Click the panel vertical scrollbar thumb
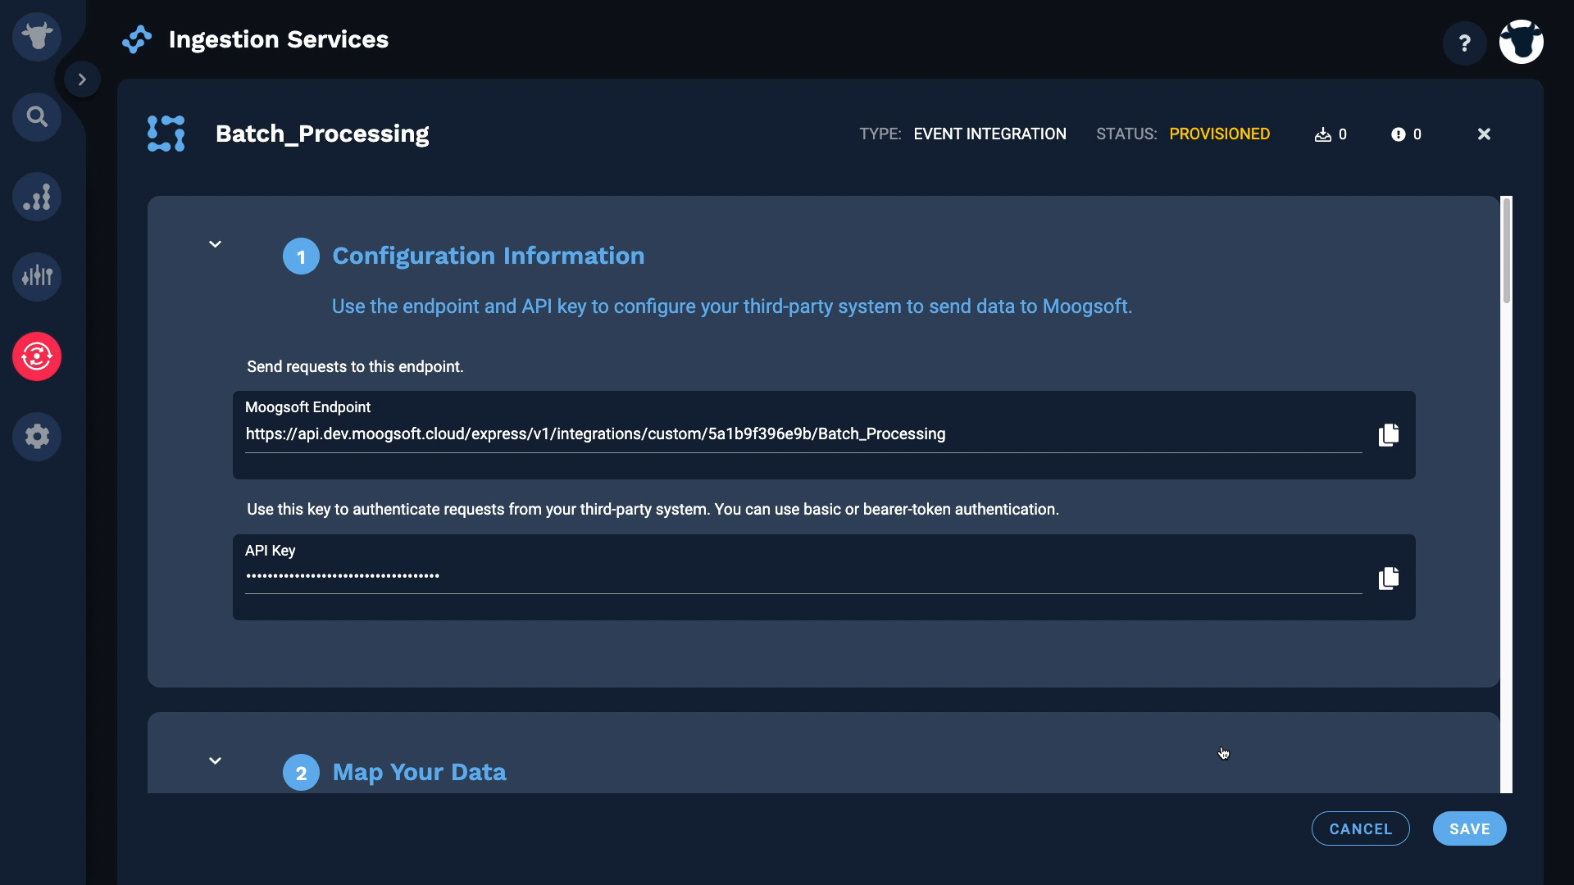Image resolution: width=1574 pixels, height=885 pixels. click(1507, 250)
